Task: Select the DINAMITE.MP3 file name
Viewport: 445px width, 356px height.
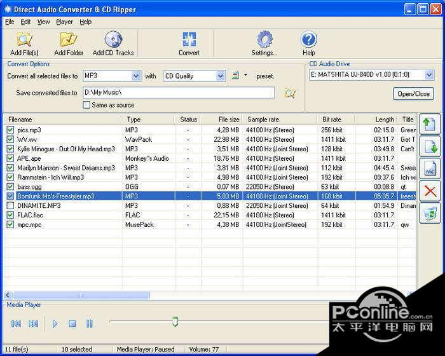Action: pos(39,205)
